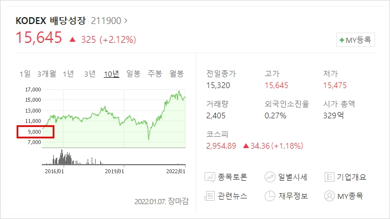Select the 3개월 chart period
The height and width of the screenshot is (219, 390).
coord(46,74)
